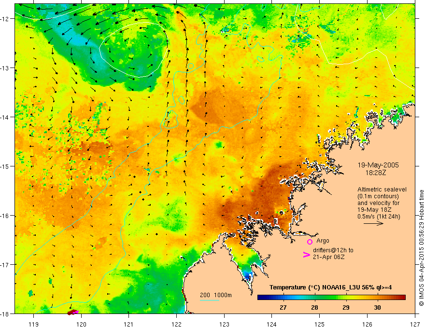Click the 127 longitude axis label

point(415,324)
